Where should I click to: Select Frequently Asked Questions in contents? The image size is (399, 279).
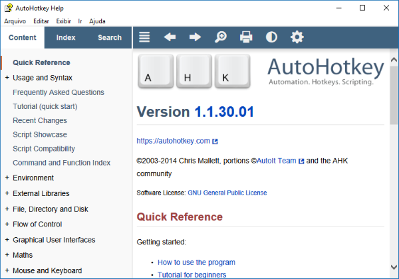point(59,92)
